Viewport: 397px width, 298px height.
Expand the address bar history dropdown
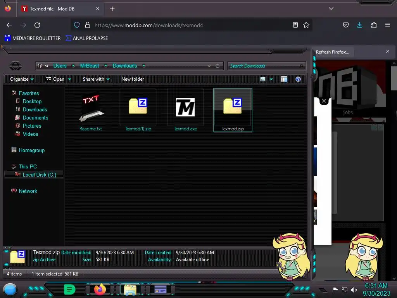(x=209, y=66)
